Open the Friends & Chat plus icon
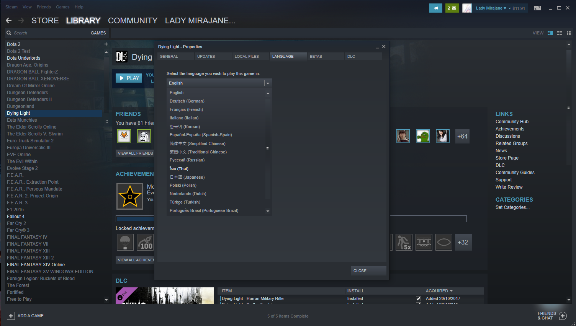The image size is (576, 326). (x=563, y=316)
